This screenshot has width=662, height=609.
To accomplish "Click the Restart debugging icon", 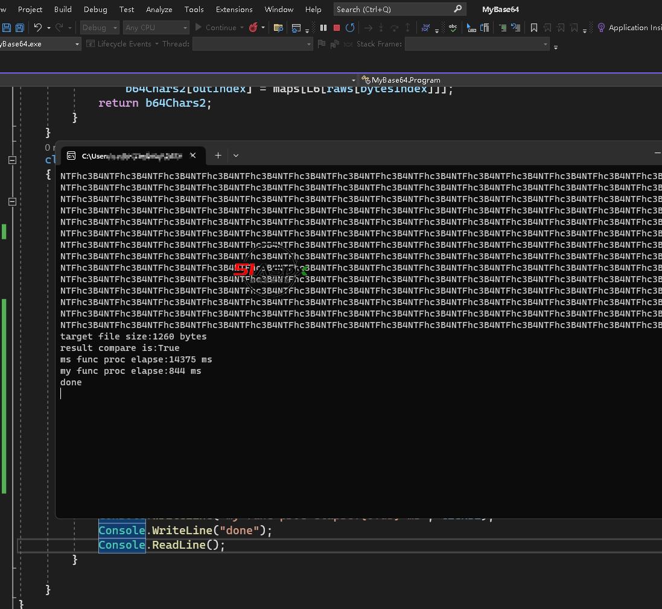I will tap(350, 28).
